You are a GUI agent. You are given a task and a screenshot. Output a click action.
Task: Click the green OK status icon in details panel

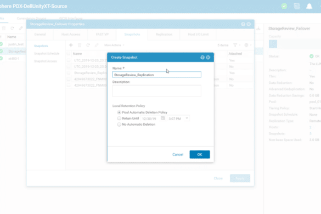[311, 56]
